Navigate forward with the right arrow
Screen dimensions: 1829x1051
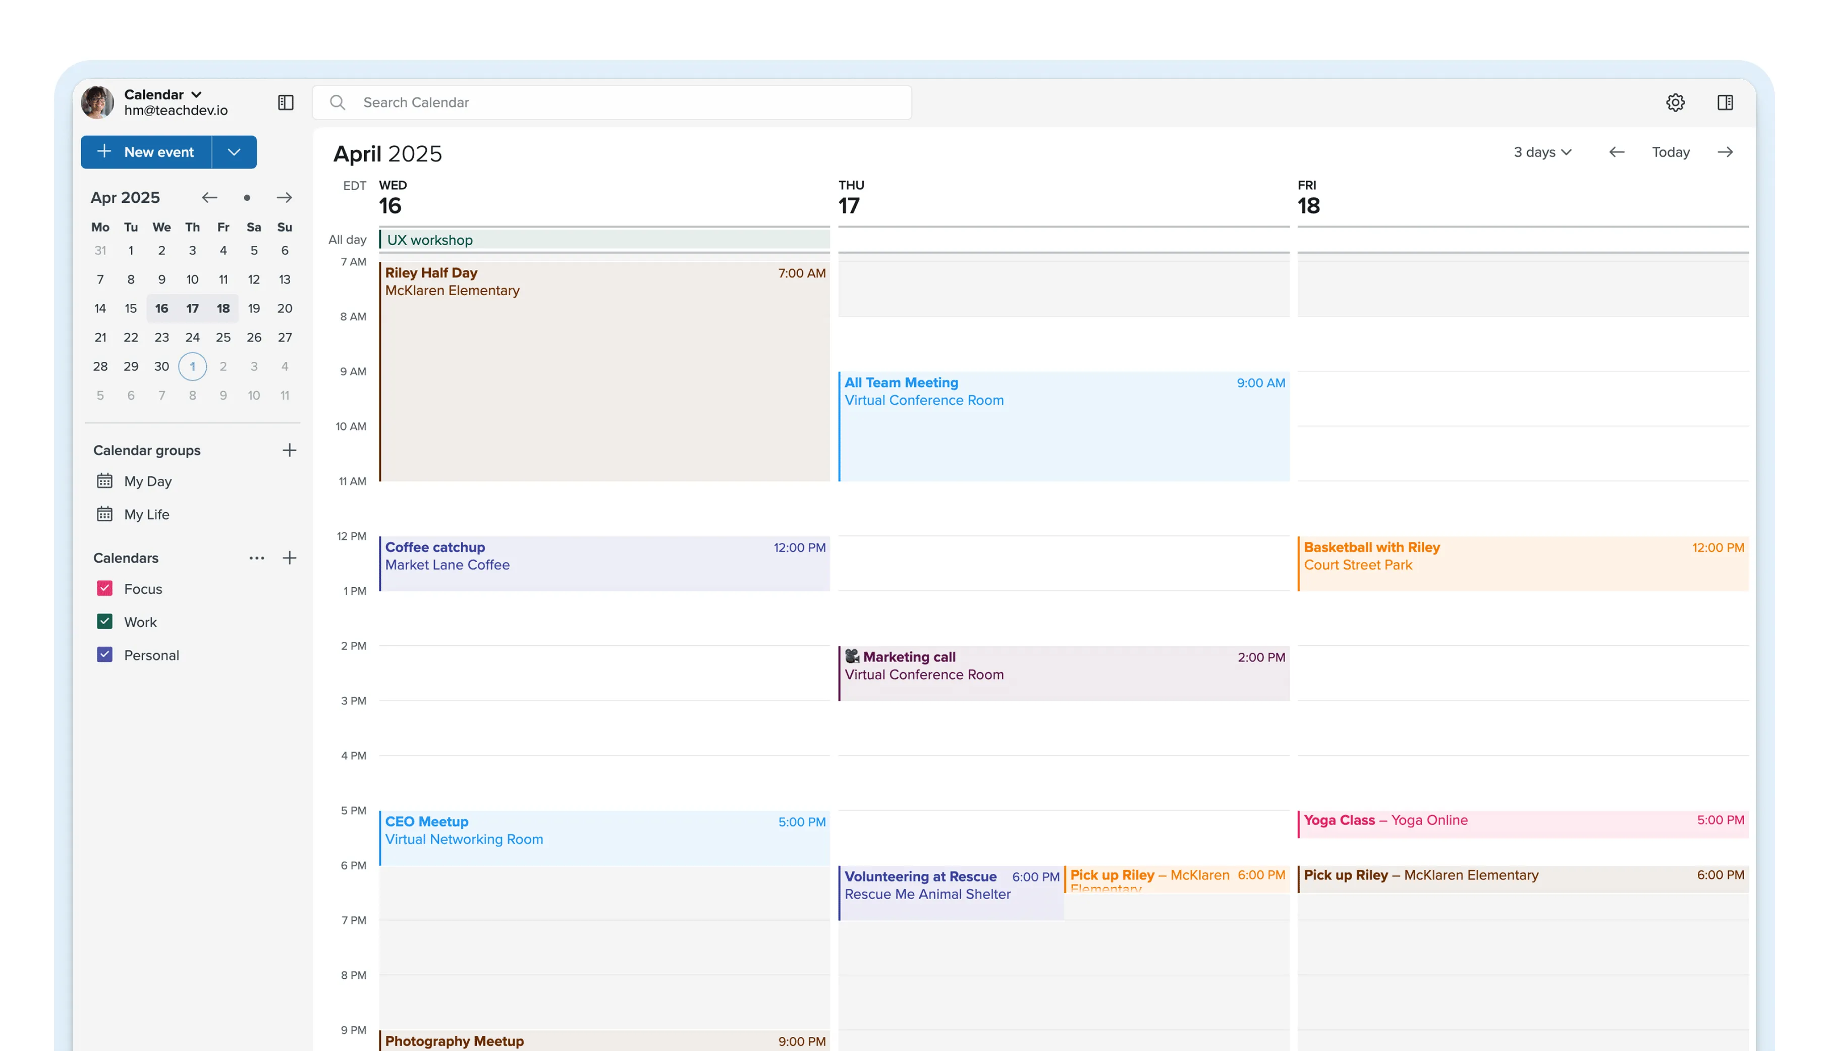click(1727, 151)
